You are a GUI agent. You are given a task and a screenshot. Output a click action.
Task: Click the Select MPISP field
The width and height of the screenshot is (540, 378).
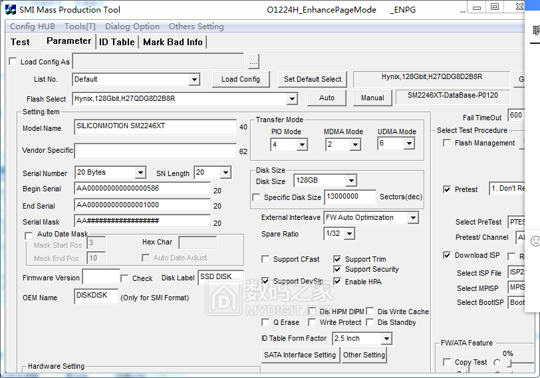pyautogui.click(x=516, y=288)
